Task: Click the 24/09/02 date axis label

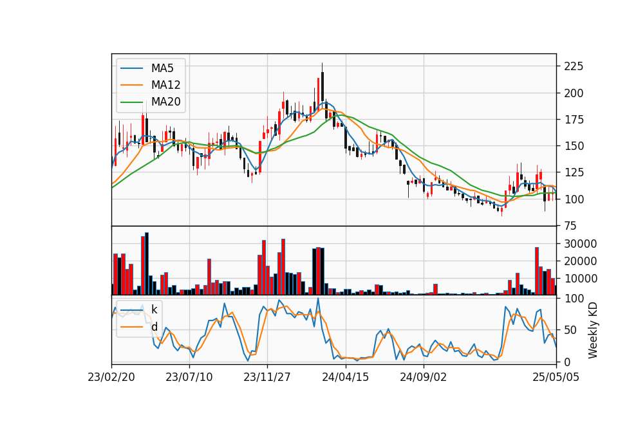Action: pyautogui.click(x=424, y=377)
